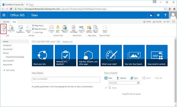Expand the Edit button dropdown arrow
The image size is (177, 107).
coord(4,32)
